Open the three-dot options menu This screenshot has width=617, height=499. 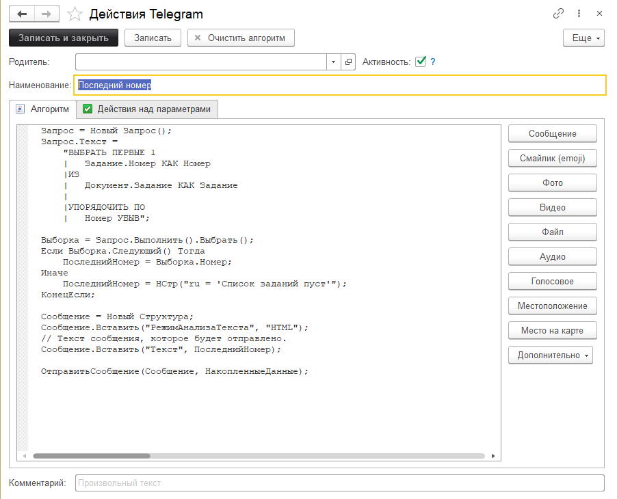[579, 14]
